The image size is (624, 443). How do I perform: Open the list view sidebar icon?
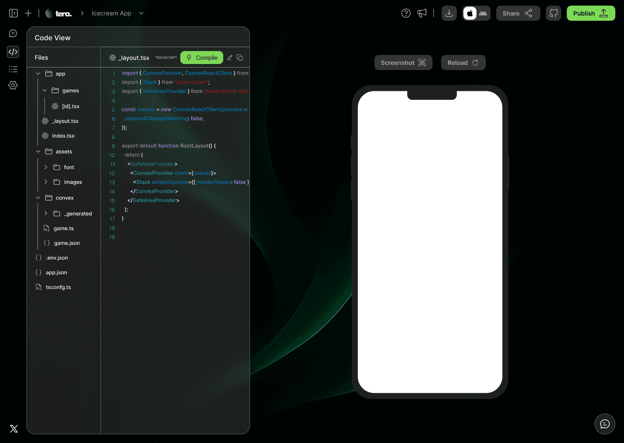[x=13, y=69]
